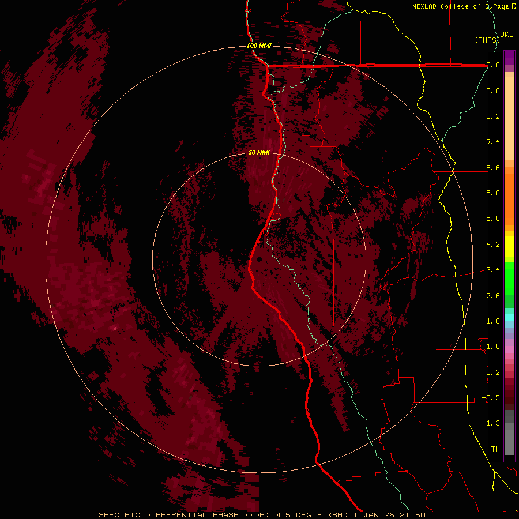Viewport: 519px width, 519px height.
Task: Click the 21:50 timestamp in the caption
Action: [414, 515]
